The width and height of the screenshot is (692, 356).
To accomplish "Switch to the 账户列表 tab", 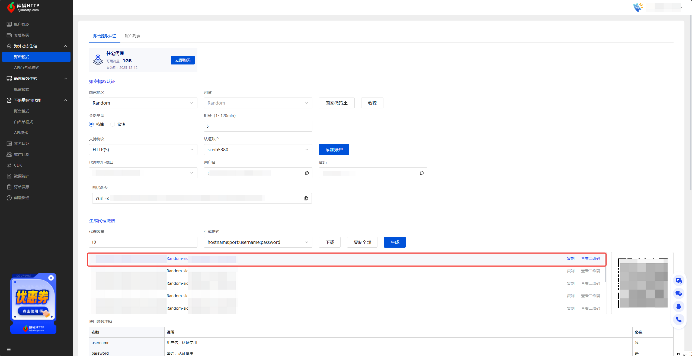I will 132,36.
